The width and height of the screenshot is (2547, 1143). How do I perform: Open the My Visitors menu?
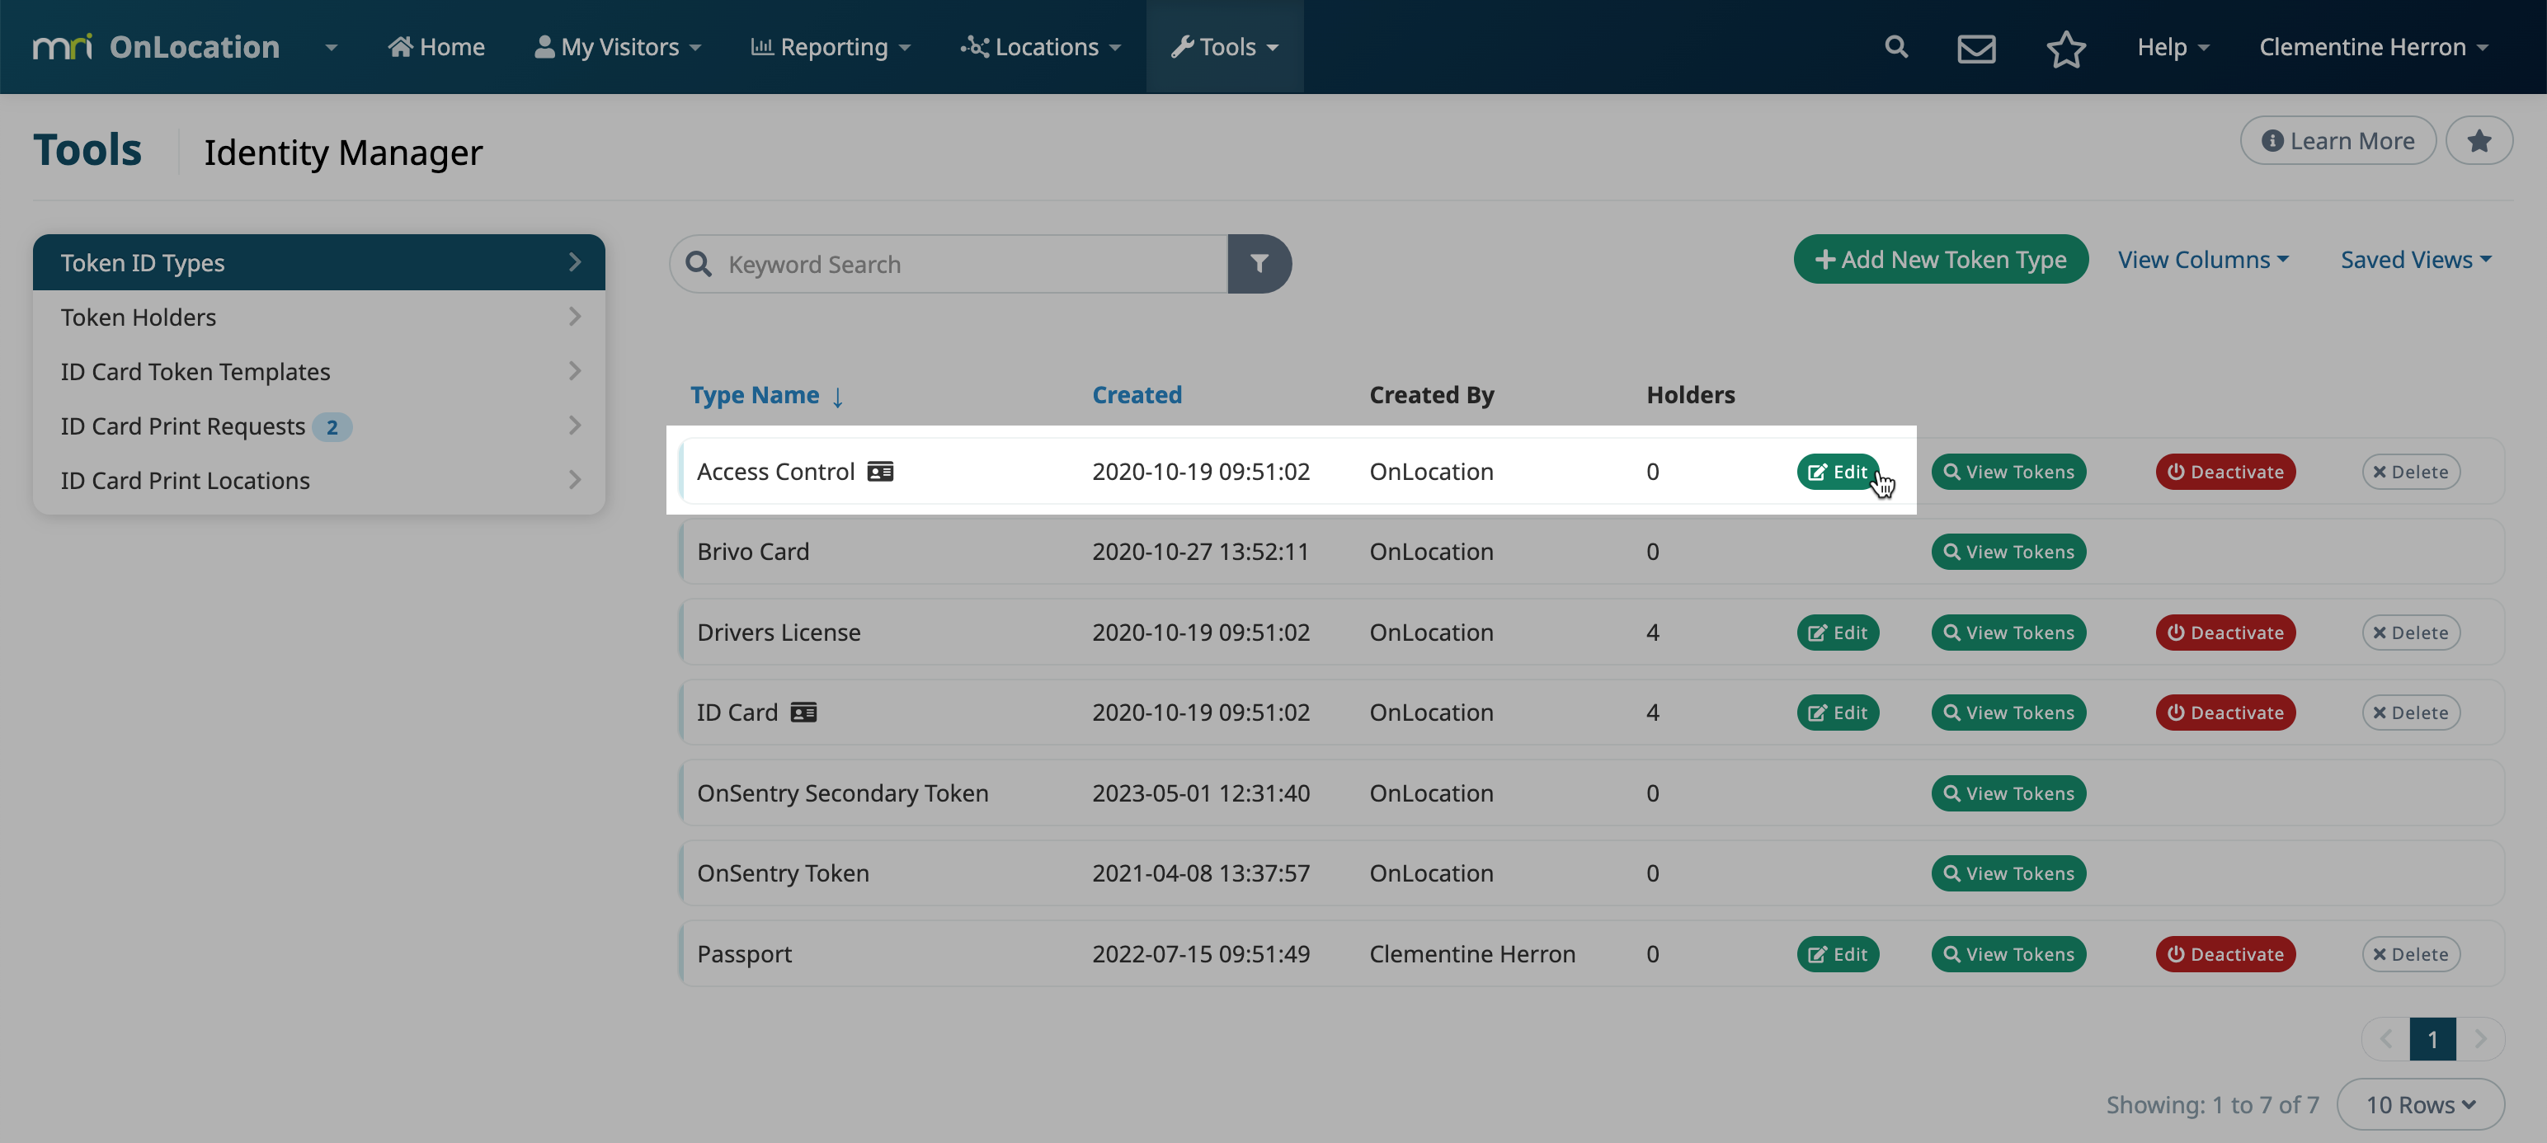pyautogui.click(x=618, y=46)
